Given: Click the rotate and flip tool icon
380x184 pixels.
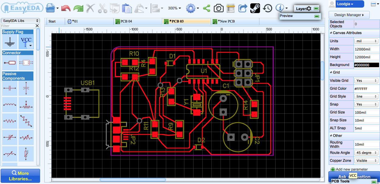Looking at the screenshot, I should 140,8.
